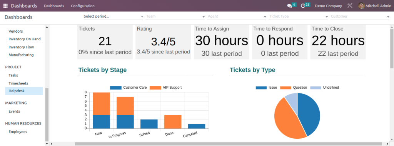Viewport: 394px width, 146px height.
Task: Click the Rating value 3.4/5
Action: point(163,41)
